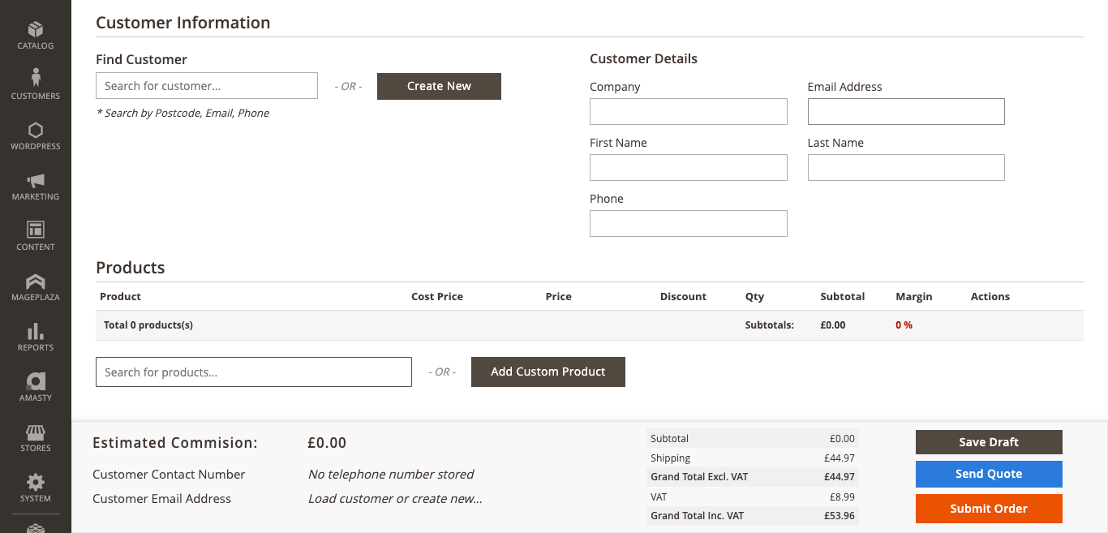Open the Amasty sidebar icon
Viewport: 1108px width, 533px height.
(x=36, y=382)
